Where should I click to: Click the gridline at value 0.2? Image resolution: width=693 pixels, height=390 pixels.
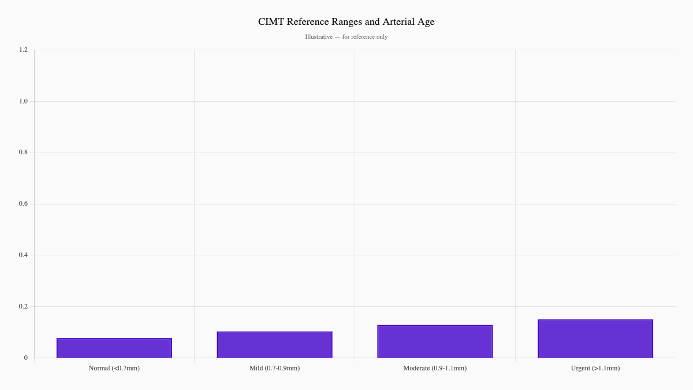(346, 306)
